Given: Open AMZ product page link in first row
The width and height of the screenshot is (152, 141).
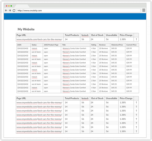Looking at the screenshot, I should (46, 49).
